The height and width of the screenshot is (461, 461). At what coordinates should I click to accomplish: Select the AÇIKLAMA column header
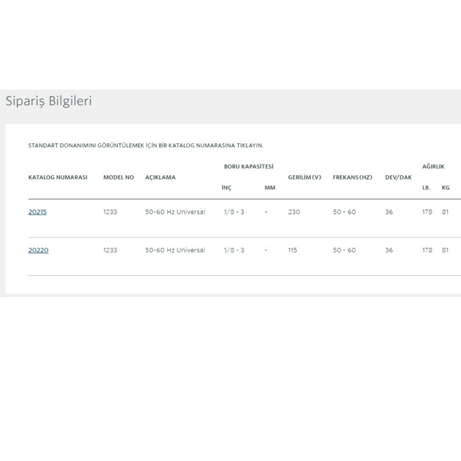[160, 177]
